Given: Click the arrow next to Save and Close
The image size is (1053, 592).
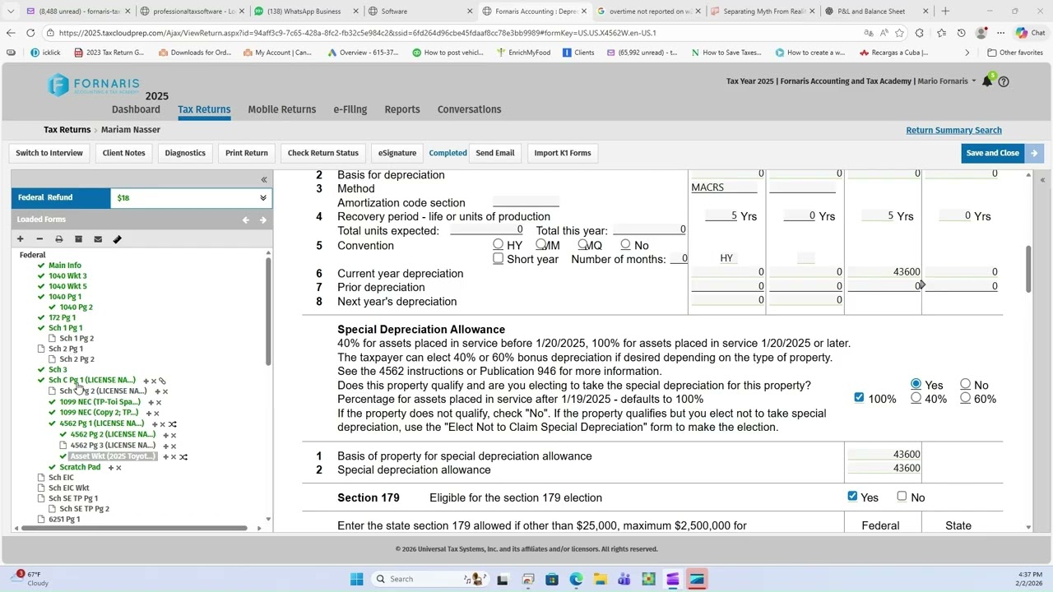Looking at the screenshot, I should (x=1034, y=153).
